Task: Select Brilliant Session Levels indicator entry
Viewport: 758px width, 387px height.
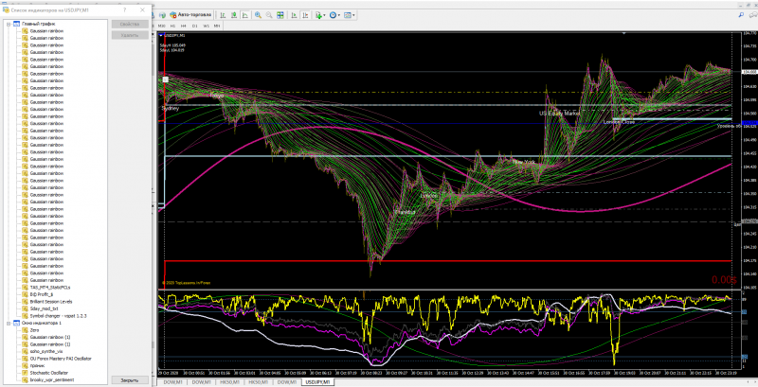Action: (51, 302)
